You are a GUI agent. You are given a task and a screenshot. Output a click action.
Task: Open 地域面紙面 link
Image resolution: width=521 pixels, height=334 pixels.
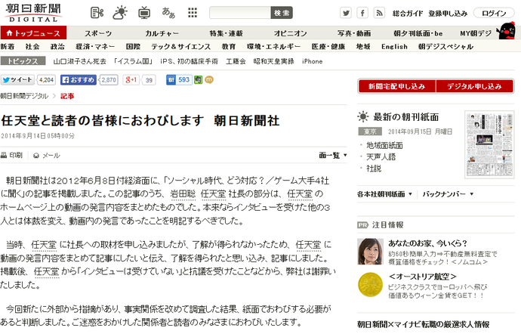pos(384,145)
